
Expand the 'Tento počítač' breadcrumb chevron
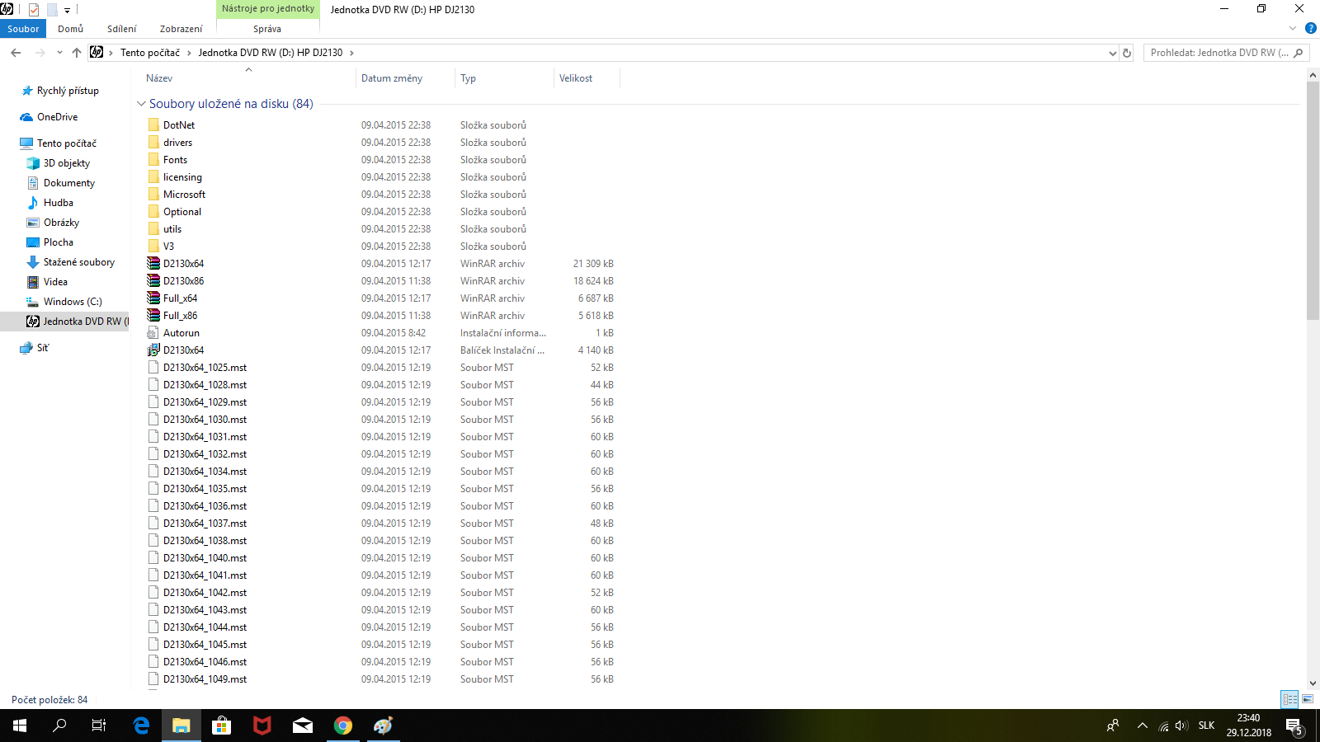point(189,53)
